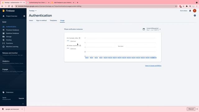Screen dimensions: 199x112
Task: Close the TestApp Authentication browser tab
Action: (24, 2)
